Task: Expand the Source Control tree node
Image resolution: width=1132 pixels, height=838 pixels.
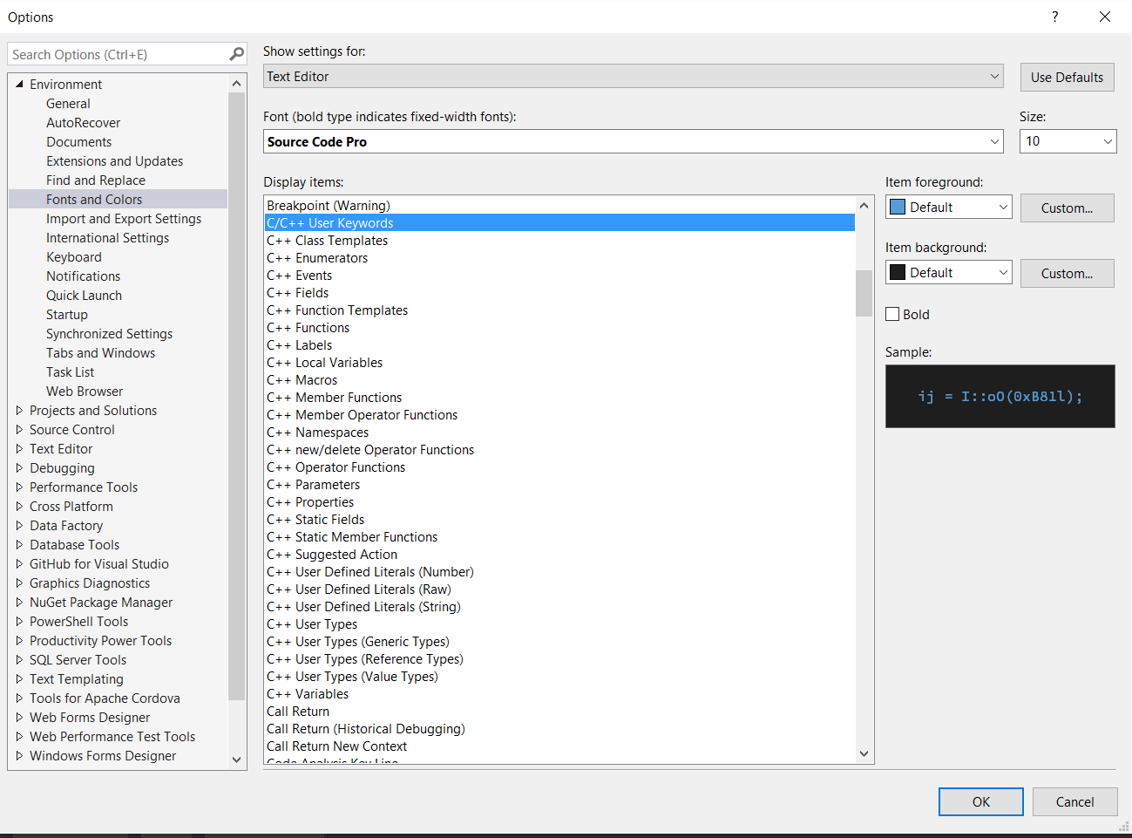Action: pyautogui.click(x=19, y=429)
